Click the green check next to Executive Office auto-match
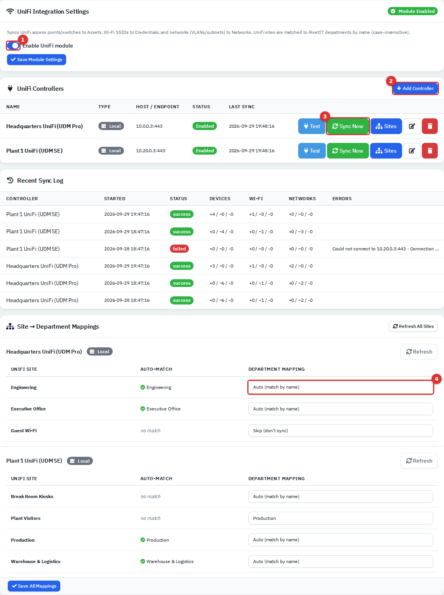Viewport: 444px width, 595px height. point(143,409)
